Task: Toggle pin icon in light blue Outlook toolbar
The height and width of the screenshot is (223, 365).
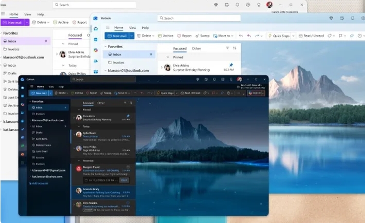Action: pos(352,35)
